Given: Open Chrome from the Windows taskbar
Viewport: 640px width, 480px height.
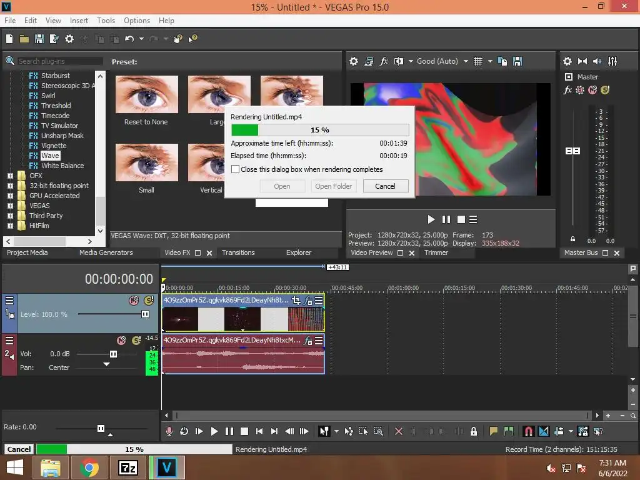Looking at the screenshot, I should click(x=89, y=467).
